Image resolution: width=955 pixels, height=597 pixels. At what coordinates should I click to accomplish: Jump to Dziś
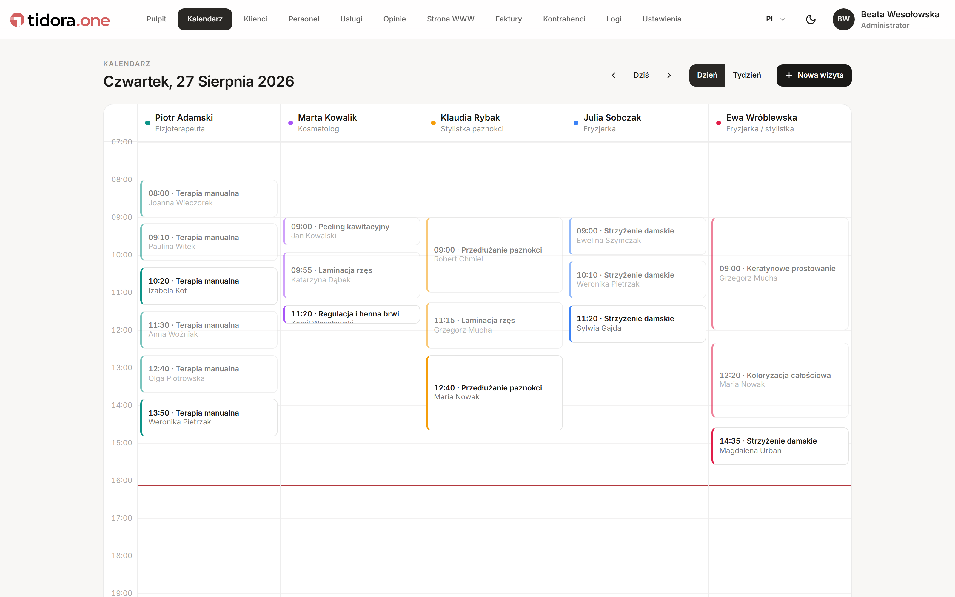click(641, 75)
